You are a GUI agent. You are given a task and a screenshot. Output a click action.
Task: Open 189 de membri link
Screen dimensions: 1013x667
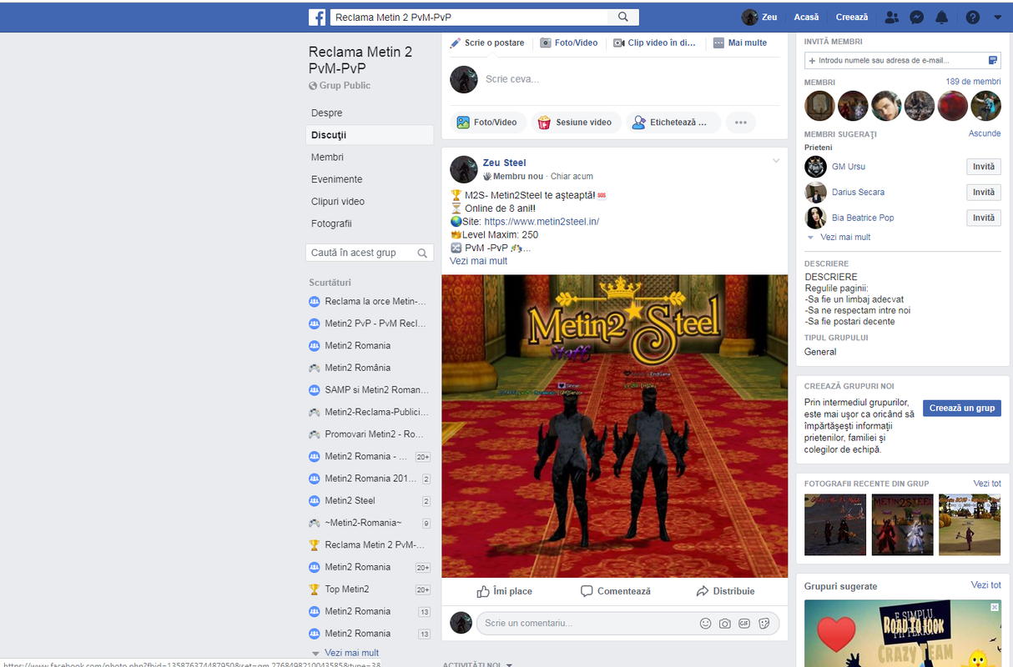[x=973, y=82]
